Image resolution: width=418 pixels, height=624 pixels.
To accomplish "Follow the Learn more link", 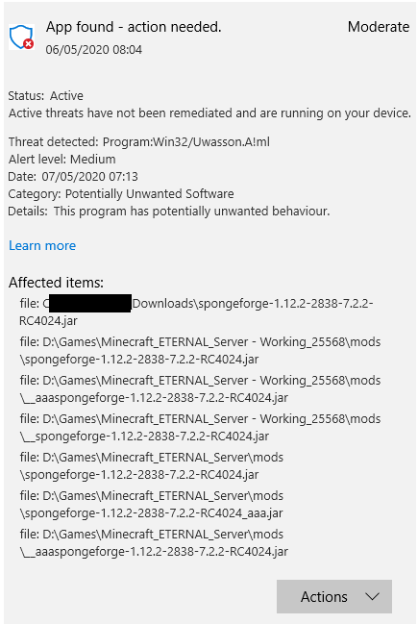I will pos(42,245).
